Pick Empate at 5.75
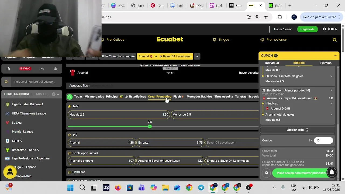This screenshot has height=194, width=345. (x=170, y=143)
